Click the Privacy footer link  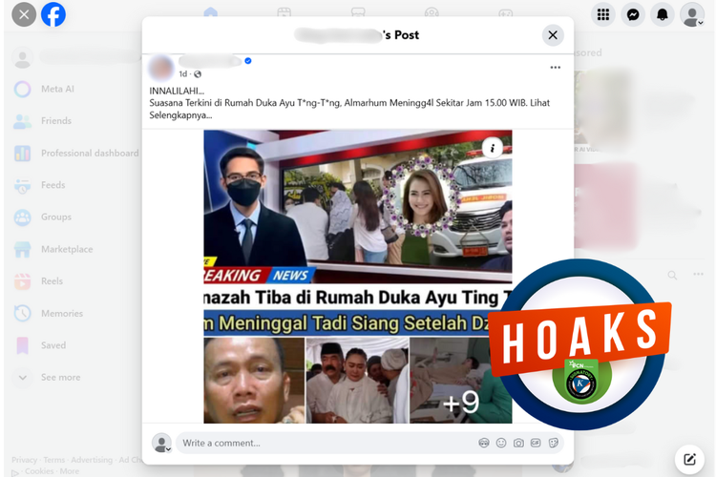24,460
